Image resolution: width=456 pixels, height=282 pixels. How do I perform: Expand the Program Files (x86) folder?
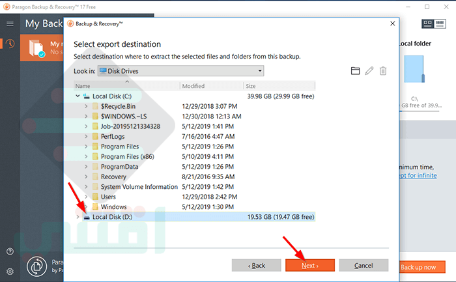click(86, 156)
